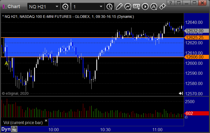Click the 12620.00 price axis label
The image size is (210, 133).
click(194, 43)
